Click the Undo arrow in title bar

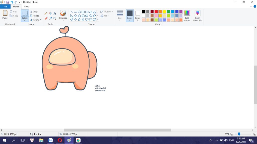coord(12,2)
